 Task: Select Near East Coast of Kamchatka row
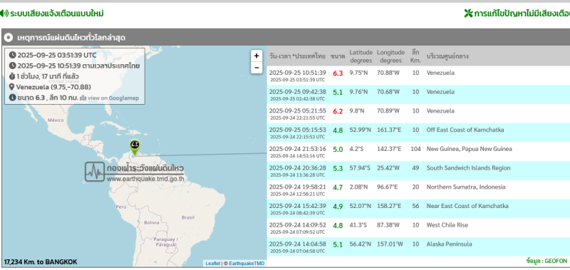pos(418,209)
